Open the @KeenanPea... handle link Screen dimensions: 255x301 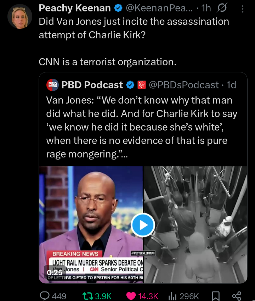point(159,8)
